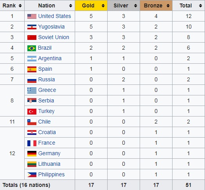Open the Serbia nation link

point(46,100)
